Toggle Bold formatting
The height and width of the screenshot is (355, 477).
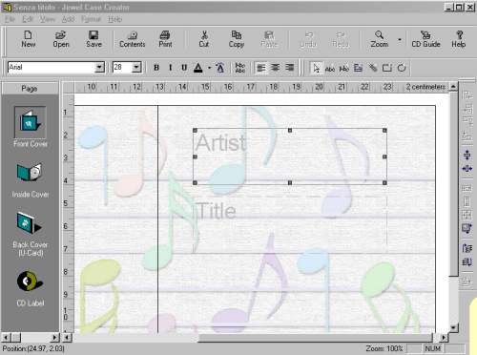pos(156,68)
